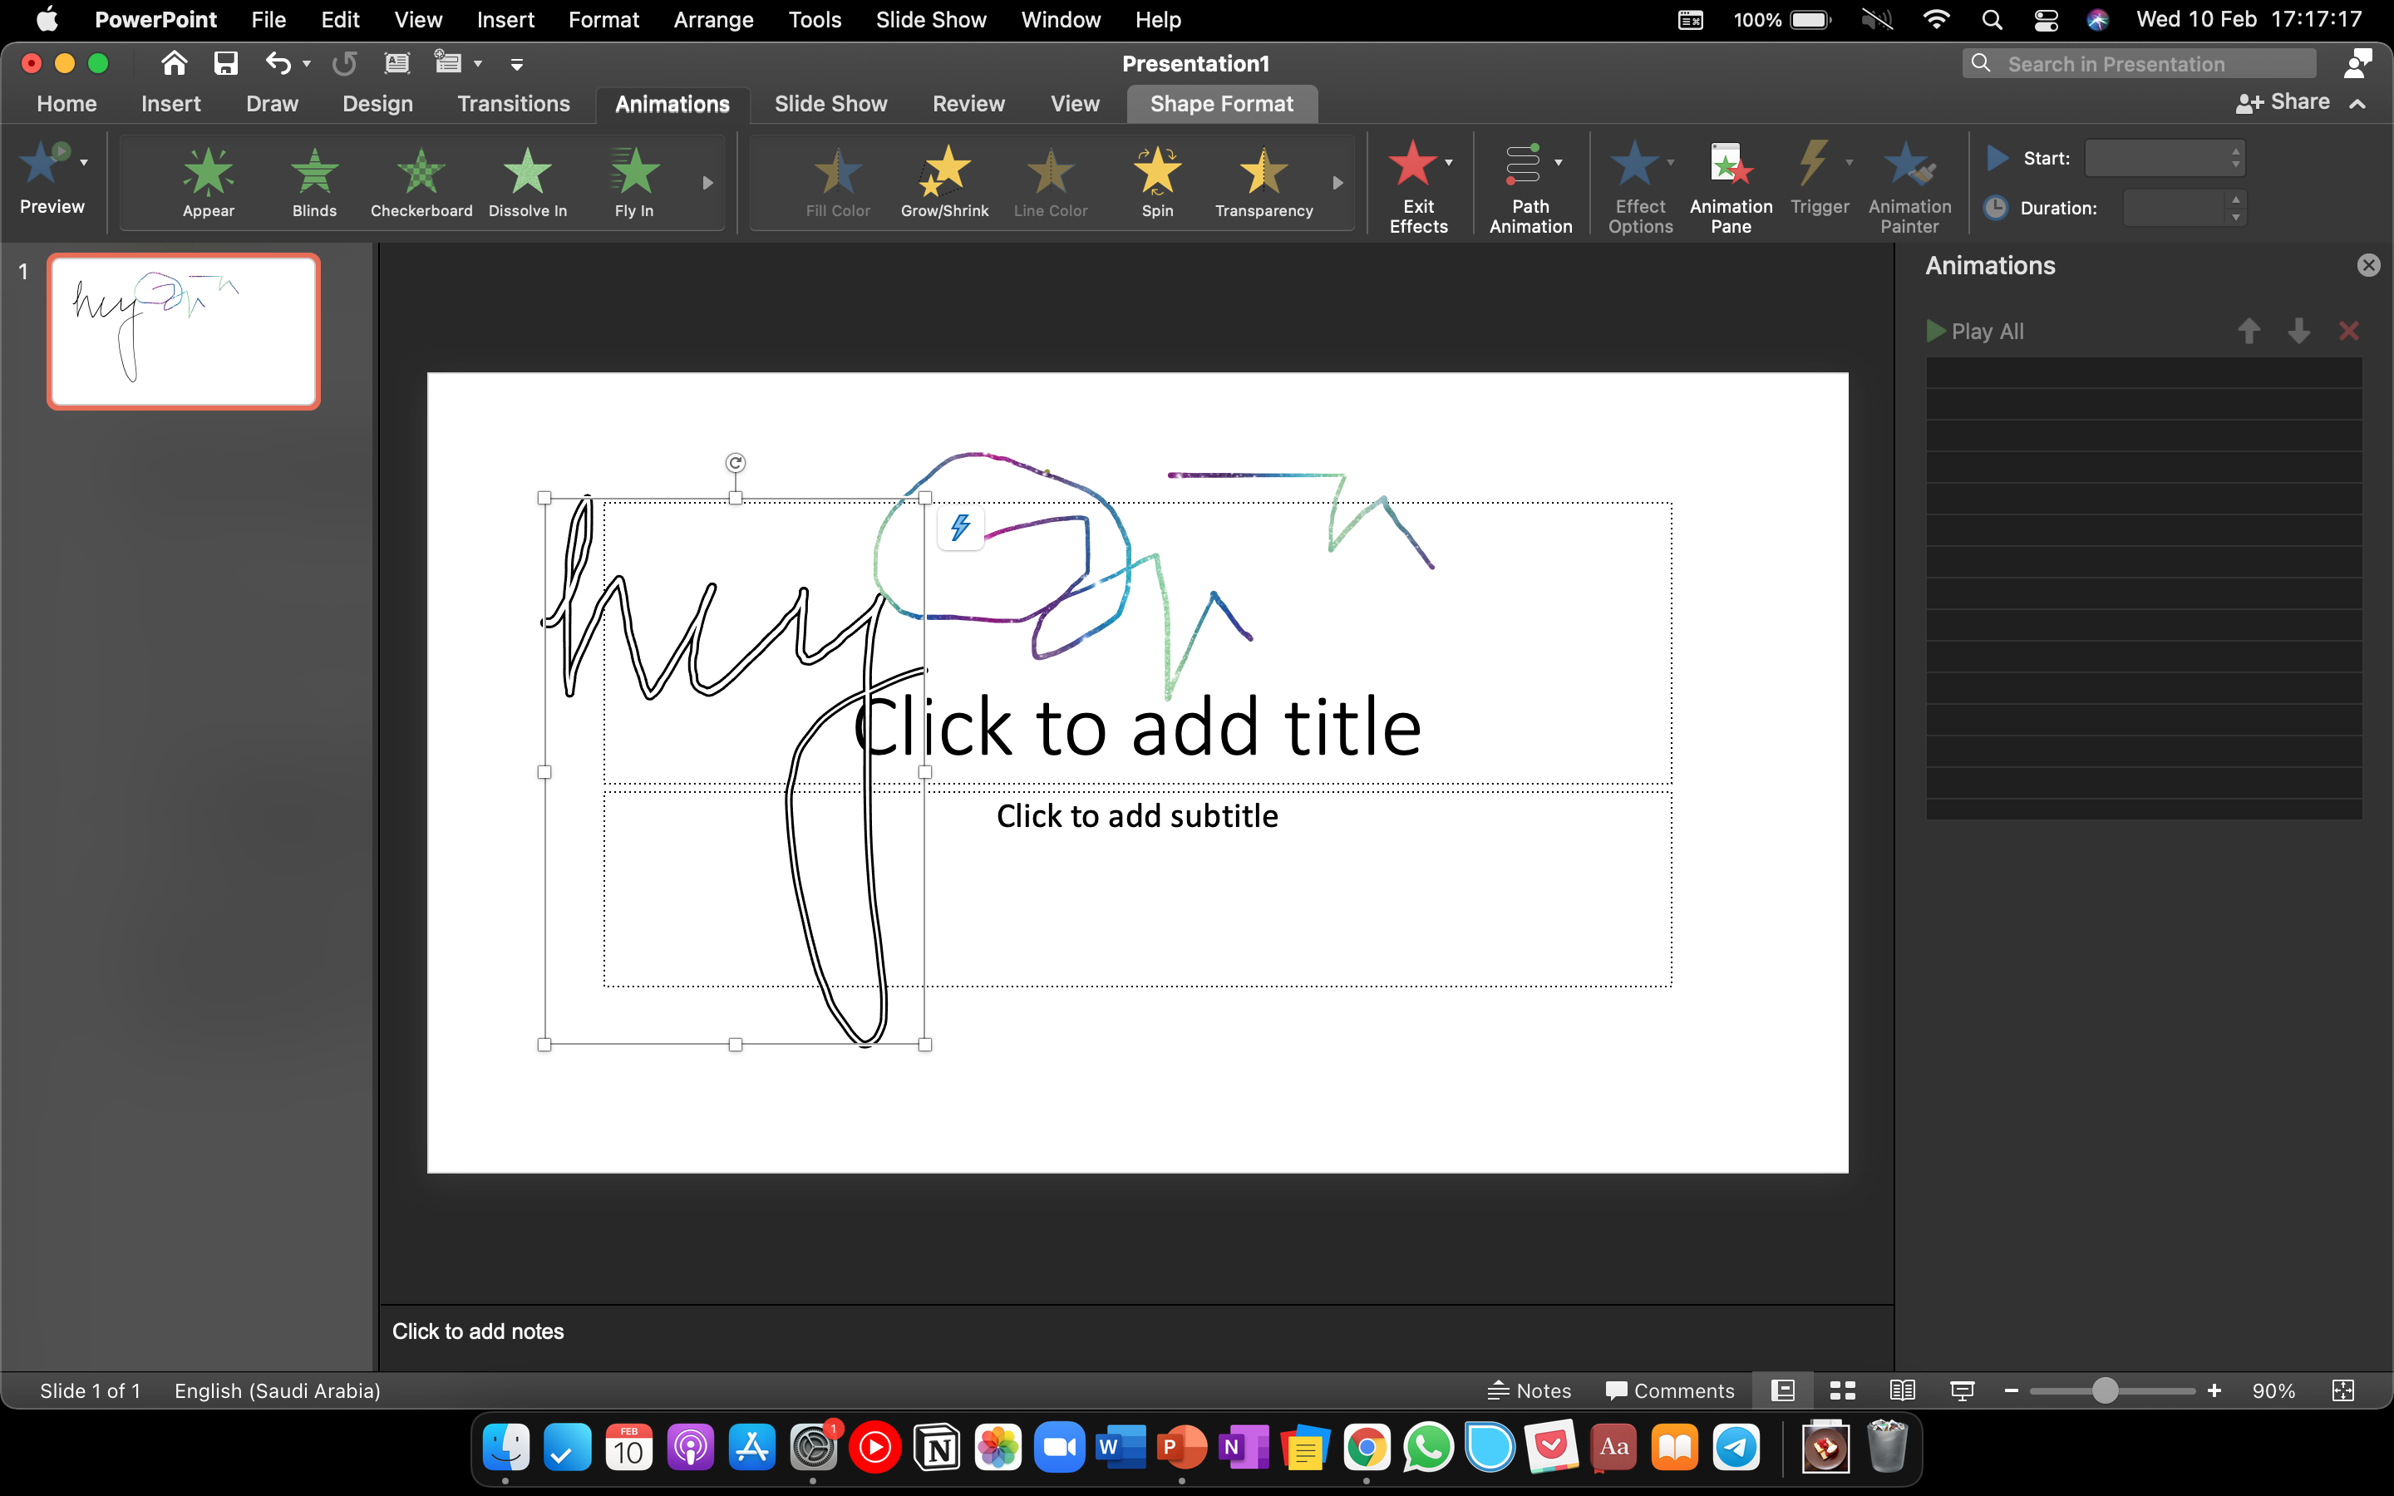Expand more entrance effects arrow
Image resolution: width=2394 pixels, height=1496 pixels.
[707, 183]
